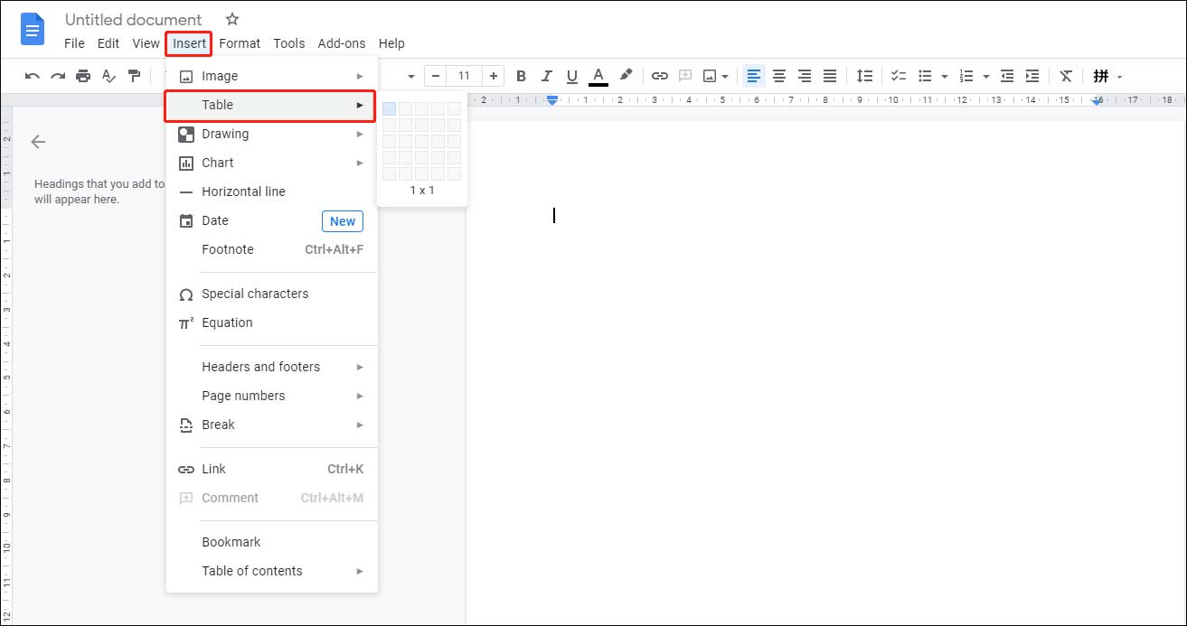Open the Tools menu
1187x626 pixels.
pos(289,43)
